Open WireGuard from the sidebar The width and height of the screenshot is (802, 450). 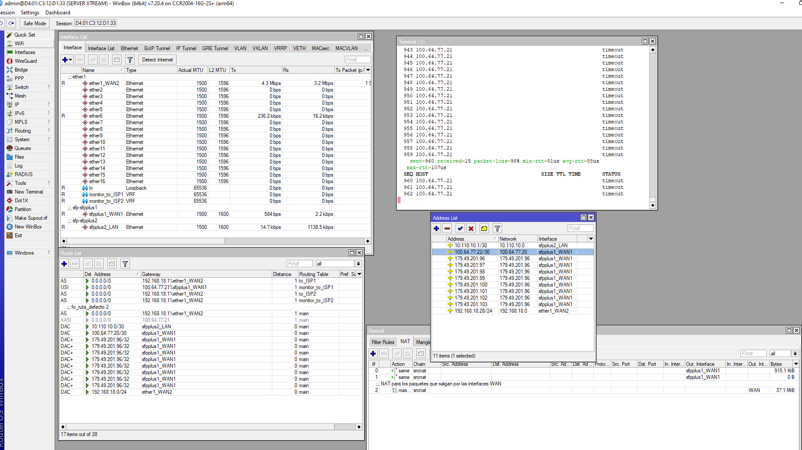(x=26, y=61)
